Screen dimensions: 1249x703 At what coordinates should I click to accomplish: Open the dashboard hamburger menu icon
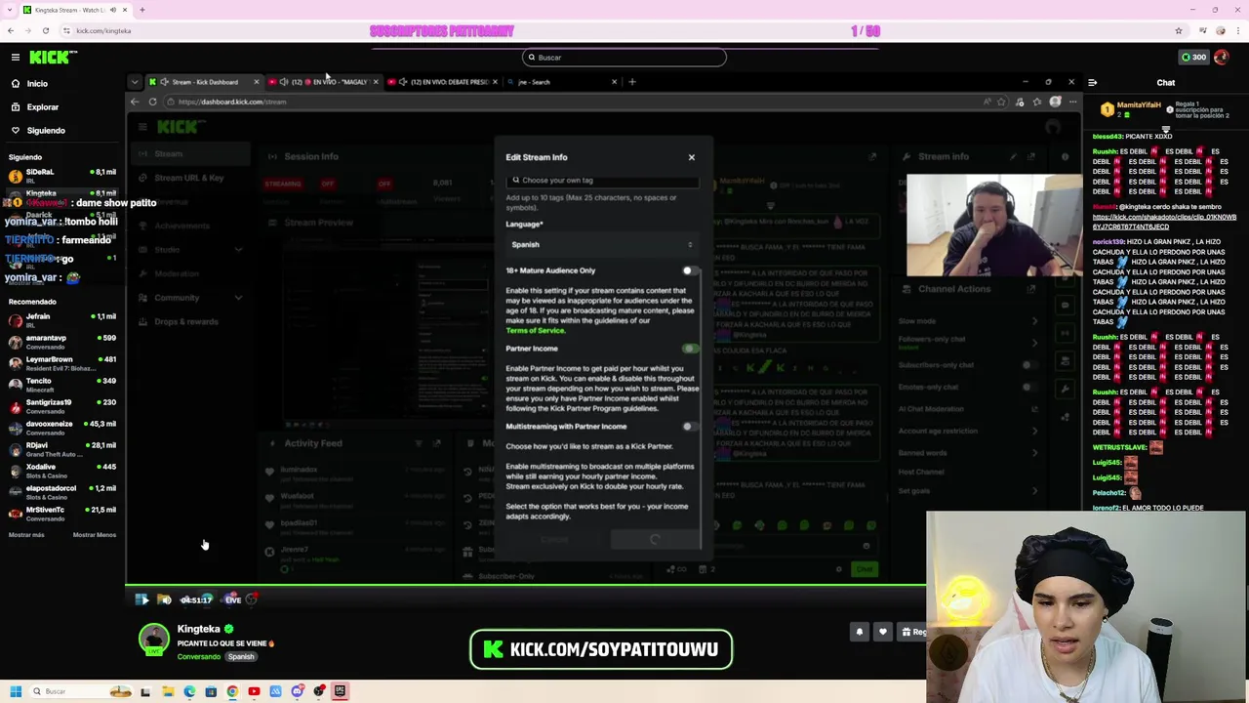[142, 127]
